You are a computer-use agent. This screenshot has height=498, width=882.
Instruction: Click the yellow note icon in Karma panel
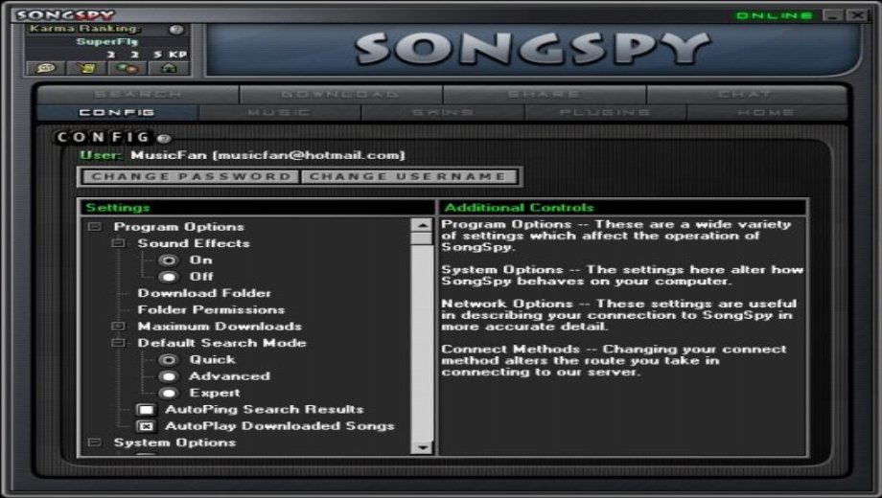tap(86, 68)
